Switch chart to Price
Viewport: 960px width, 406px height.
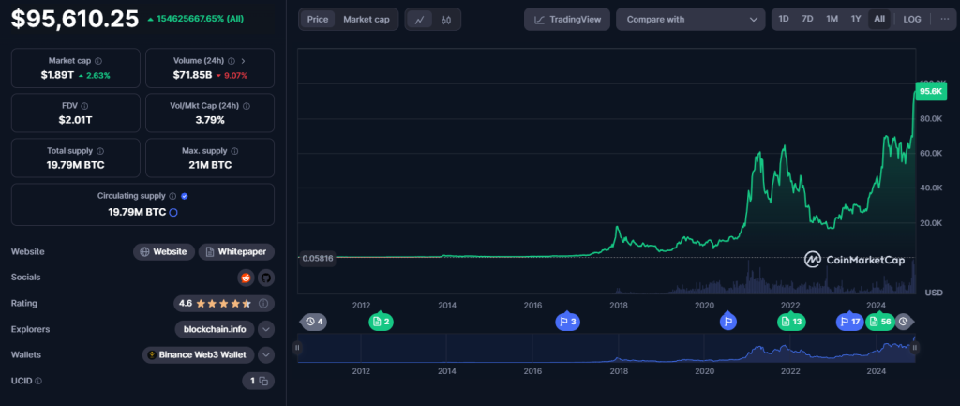tap(318, 20)
